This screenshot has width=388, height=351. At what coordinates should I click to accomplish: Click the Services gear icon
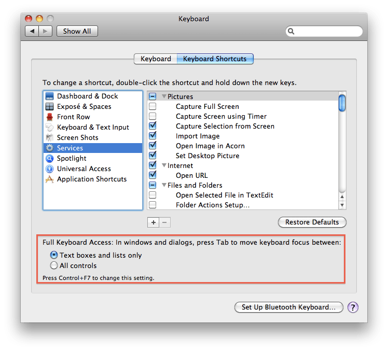49,148
